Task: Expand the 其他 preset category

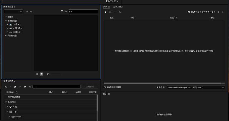Action: 7,107
